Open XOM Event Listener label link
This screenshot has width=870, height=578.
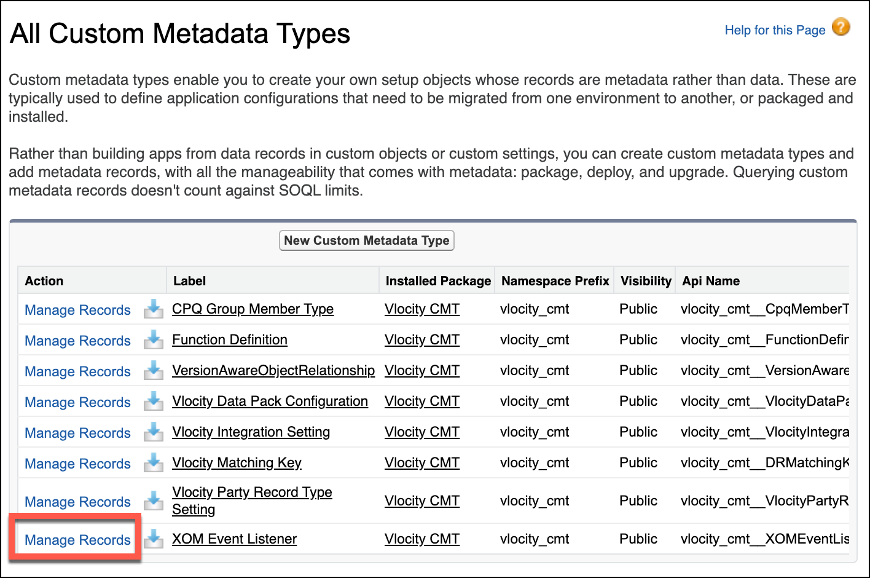[x=234, y=539]
